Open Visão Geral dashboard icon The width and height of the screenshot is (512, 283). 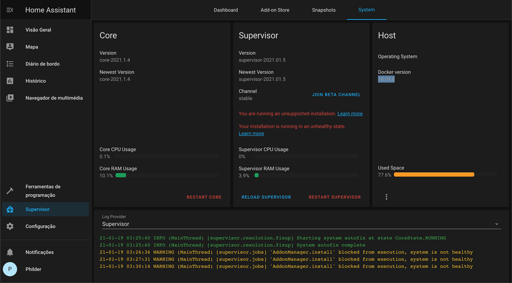tap(10, 30)
